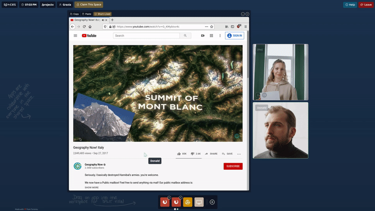Reload the current page
This screenshot has height=211, width=375.
(x=84, y=27)
